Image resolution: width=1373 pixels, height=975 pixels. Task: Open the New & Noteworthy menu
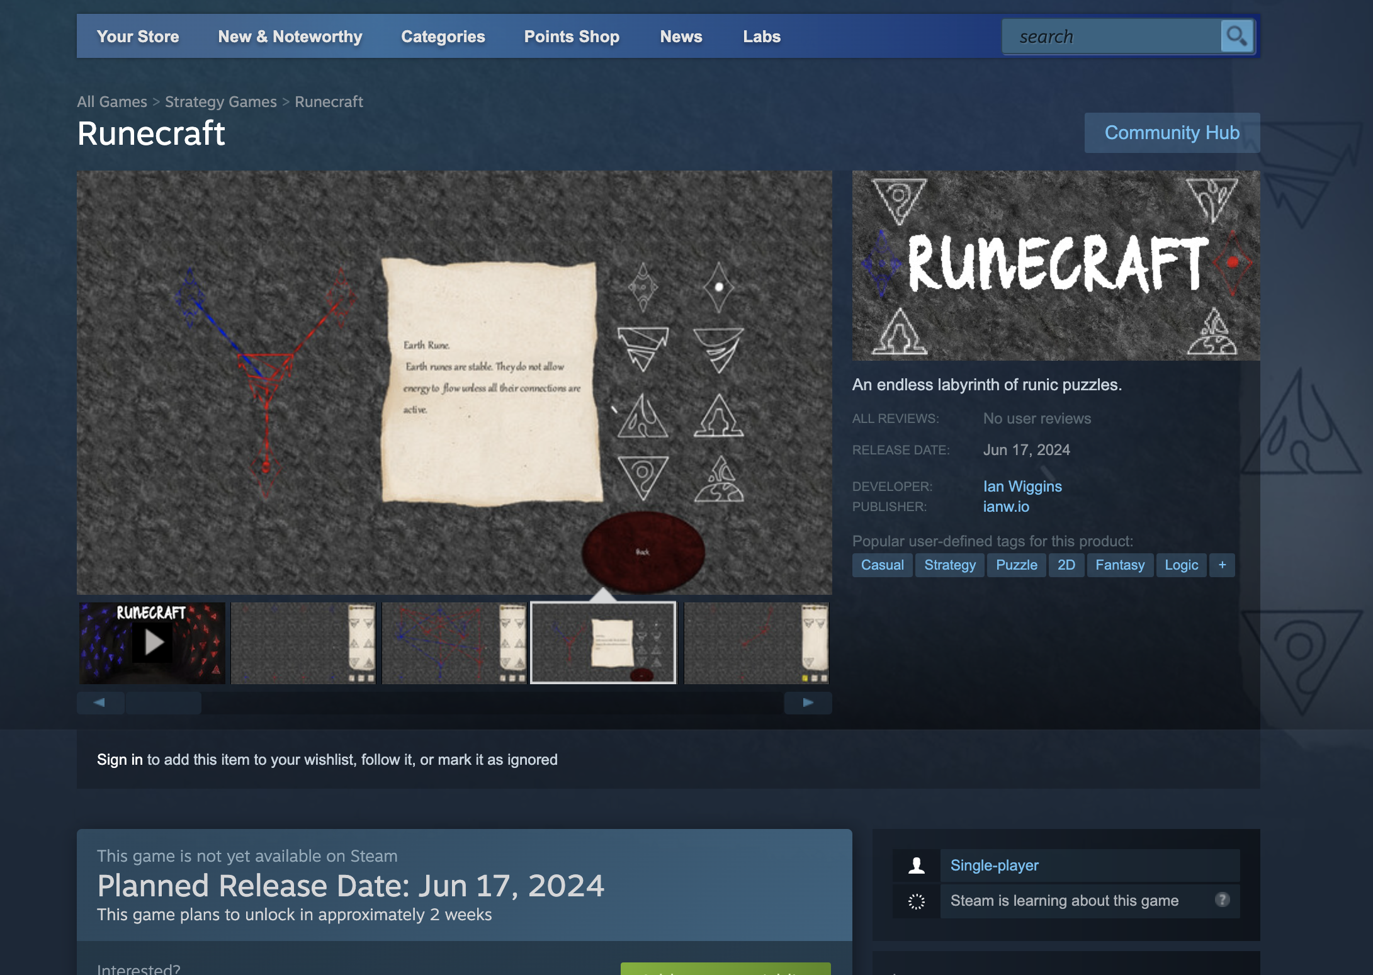290,37
